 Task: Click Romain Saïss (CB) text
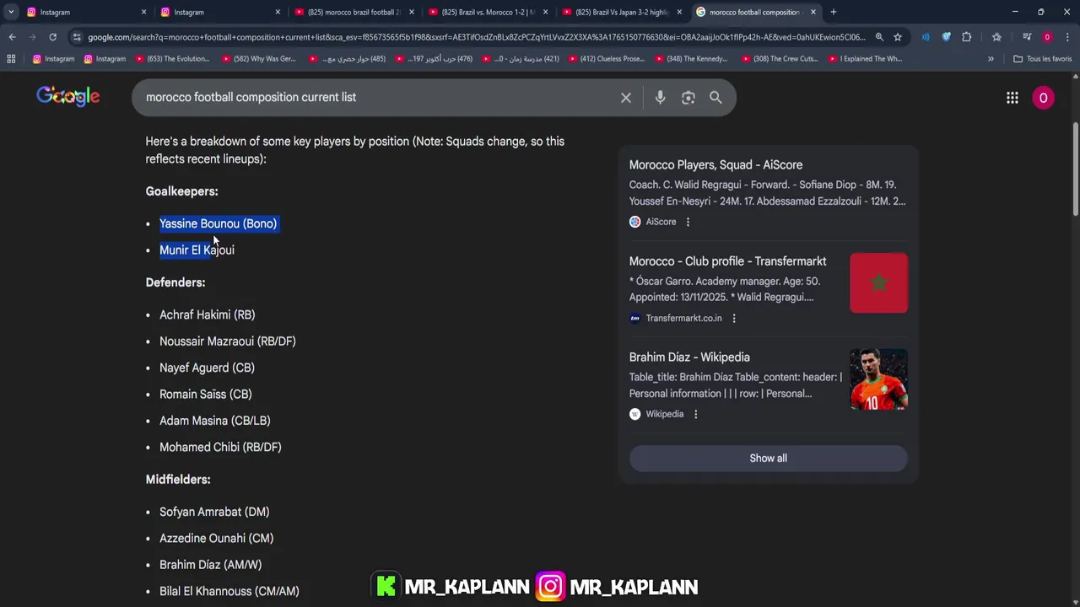coord(205,395)
